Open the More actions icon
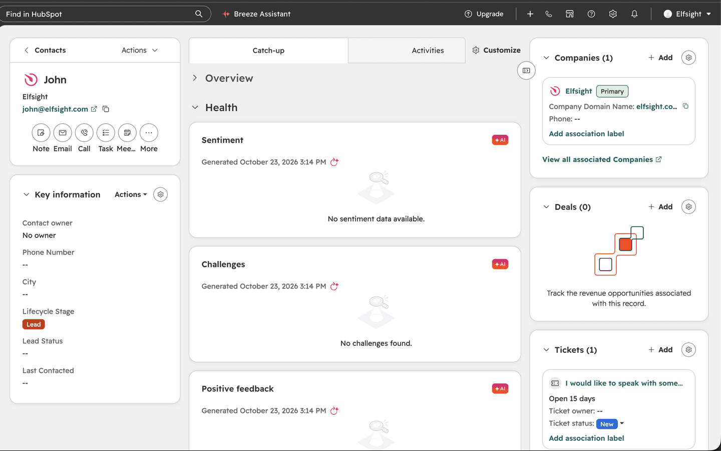 pyautogui.click(x=149, y=133)
